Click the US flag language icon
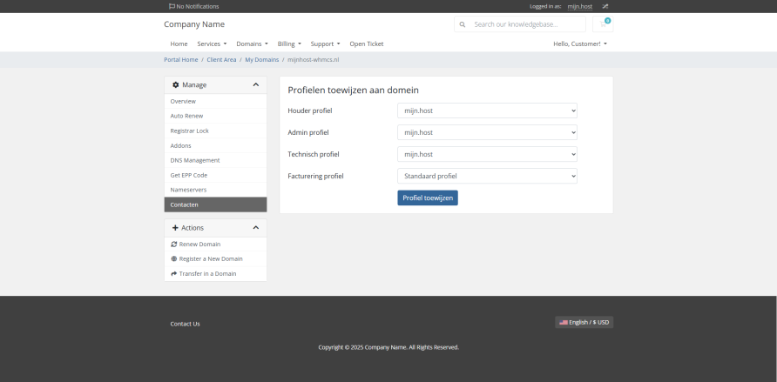Screen dimensions: 777x382 [x=564, y=322]
